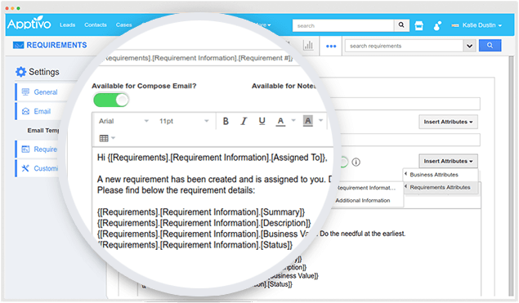Choose Additional Information submenu item

363,200
